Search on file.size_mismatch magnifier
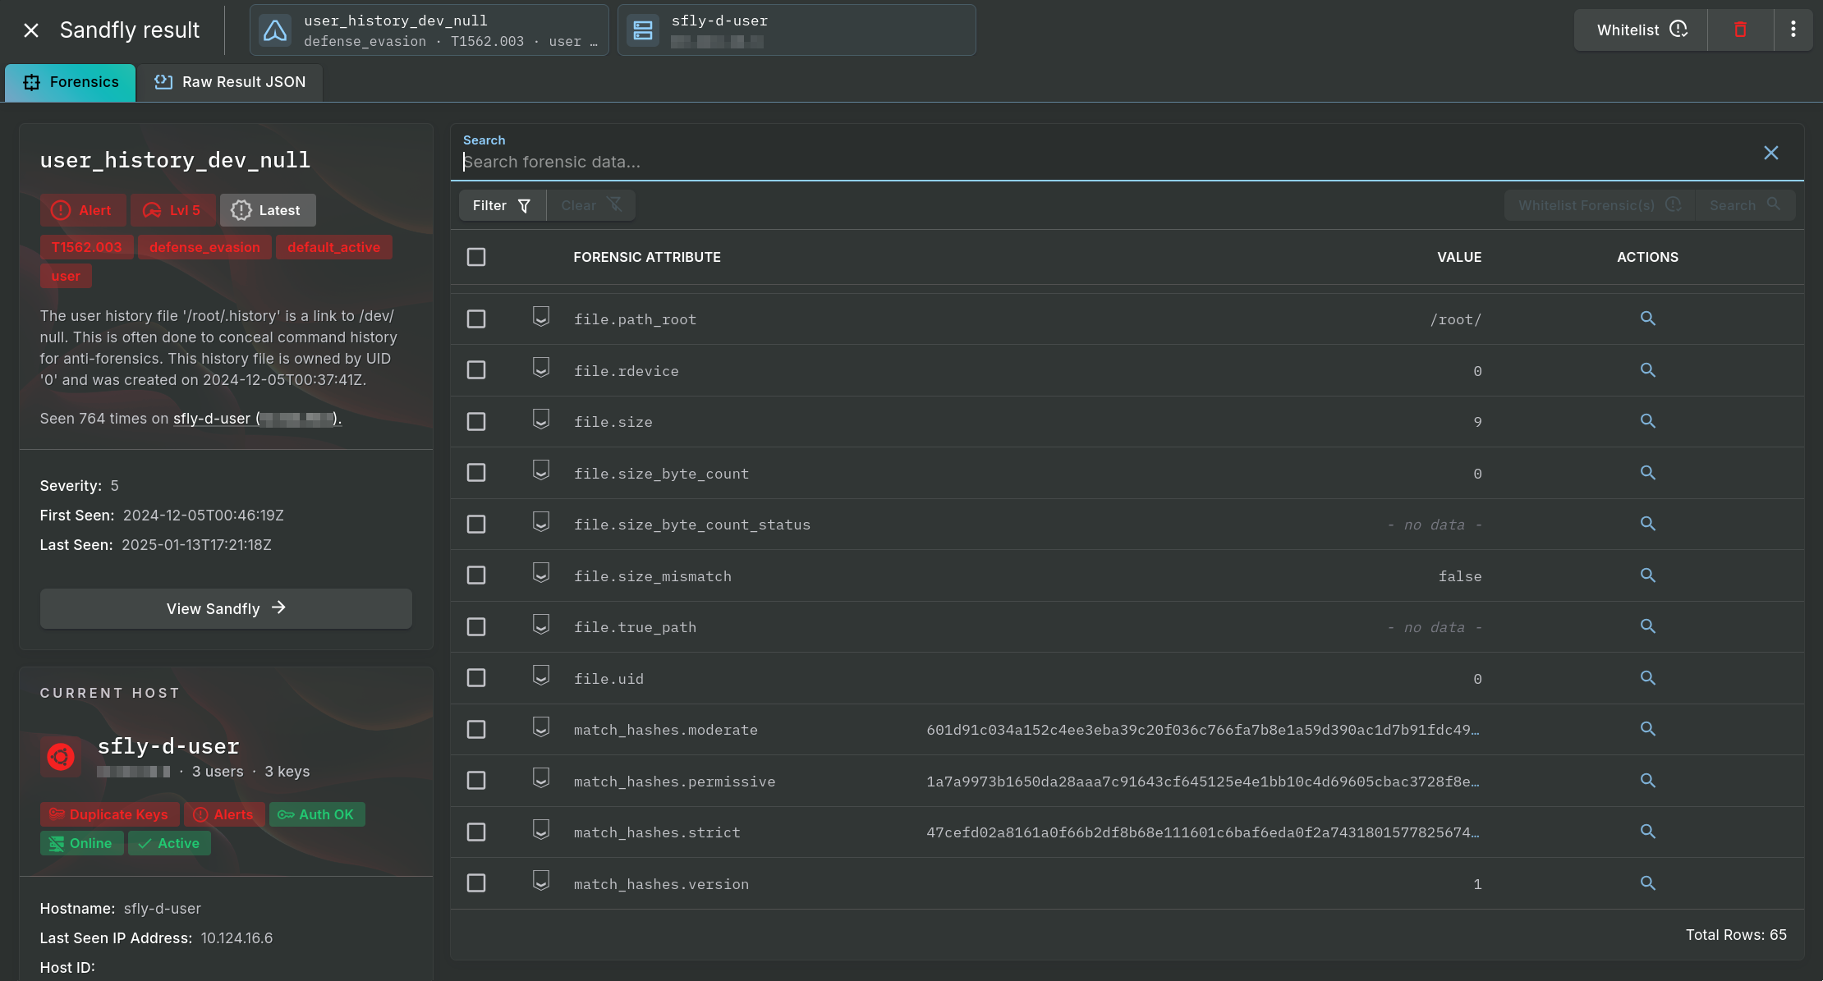The height and width of the screenshot is (981, 1823). (x=1647, y=575)
